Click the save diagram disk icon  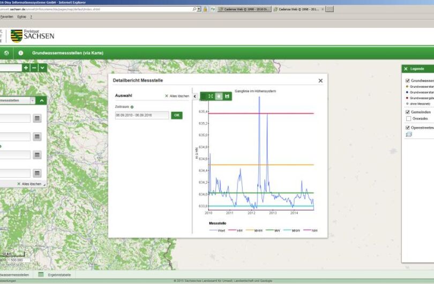227,96
